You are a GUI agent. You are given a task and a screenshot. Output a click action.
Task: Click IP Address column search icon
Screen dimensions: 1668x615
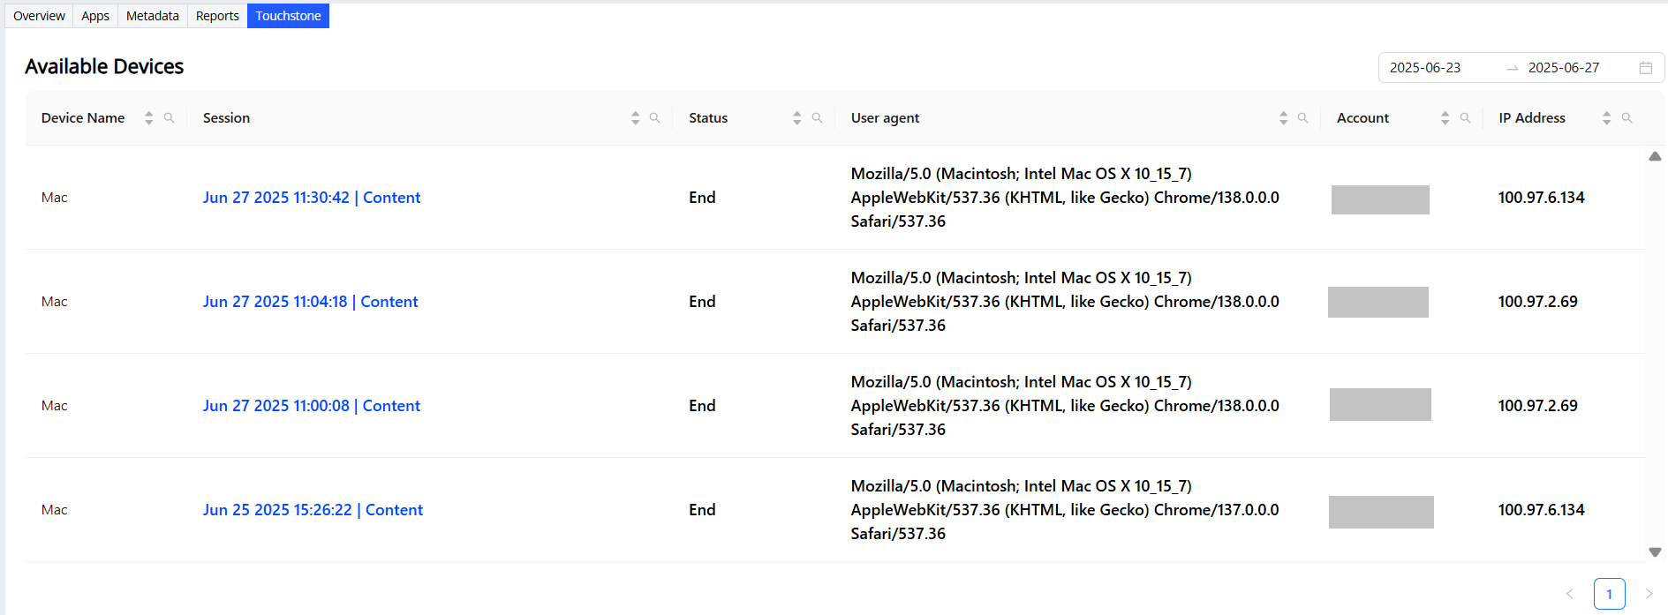tap(1626, 118)
